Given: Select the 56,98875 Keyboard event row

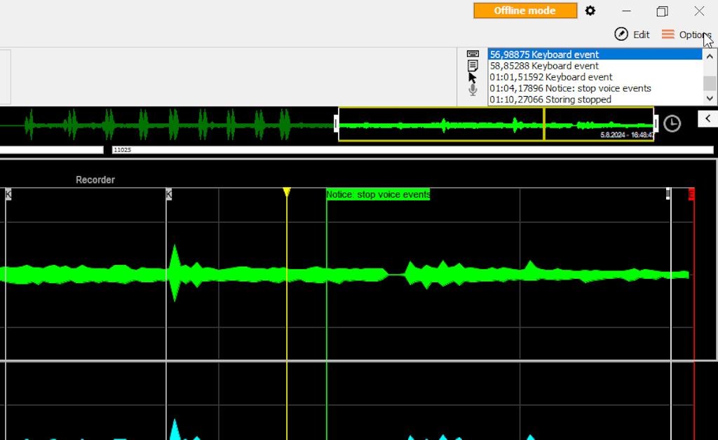Looking at the screenshot, I should coord(595,55).
